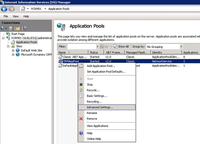Choose Remove from the context menu
200x144 pixels.
107,119
